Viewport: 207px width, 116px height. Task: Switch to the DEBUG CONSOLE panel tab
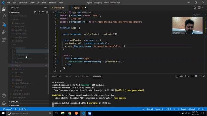click(82, 76)
